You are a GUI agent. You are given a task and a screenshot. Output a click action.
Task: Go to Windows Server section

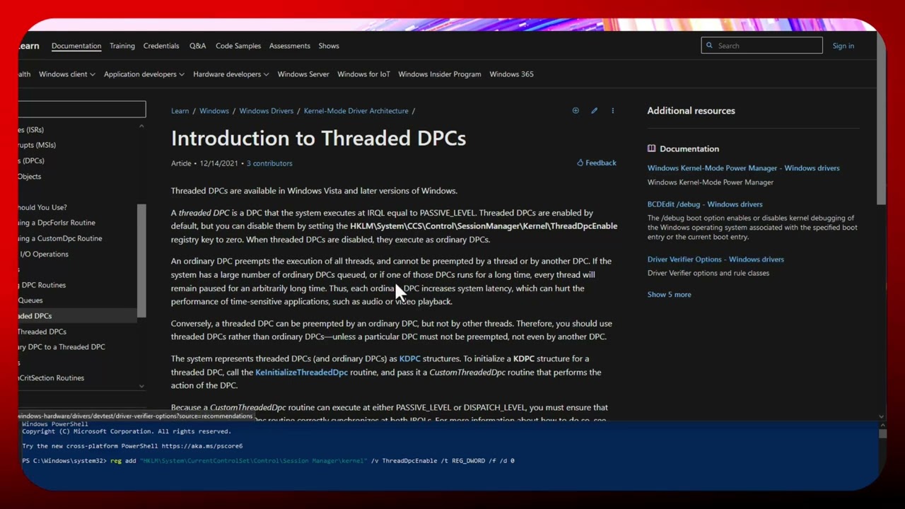tap(303, 74)
